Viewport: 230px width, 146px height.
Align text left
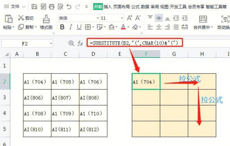pyautogui.click(x=150, y=27)
